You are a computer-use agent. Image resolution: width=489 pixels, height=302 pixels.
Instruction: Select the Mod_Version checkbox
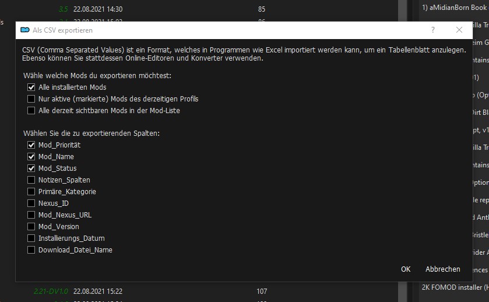(31, 226)
